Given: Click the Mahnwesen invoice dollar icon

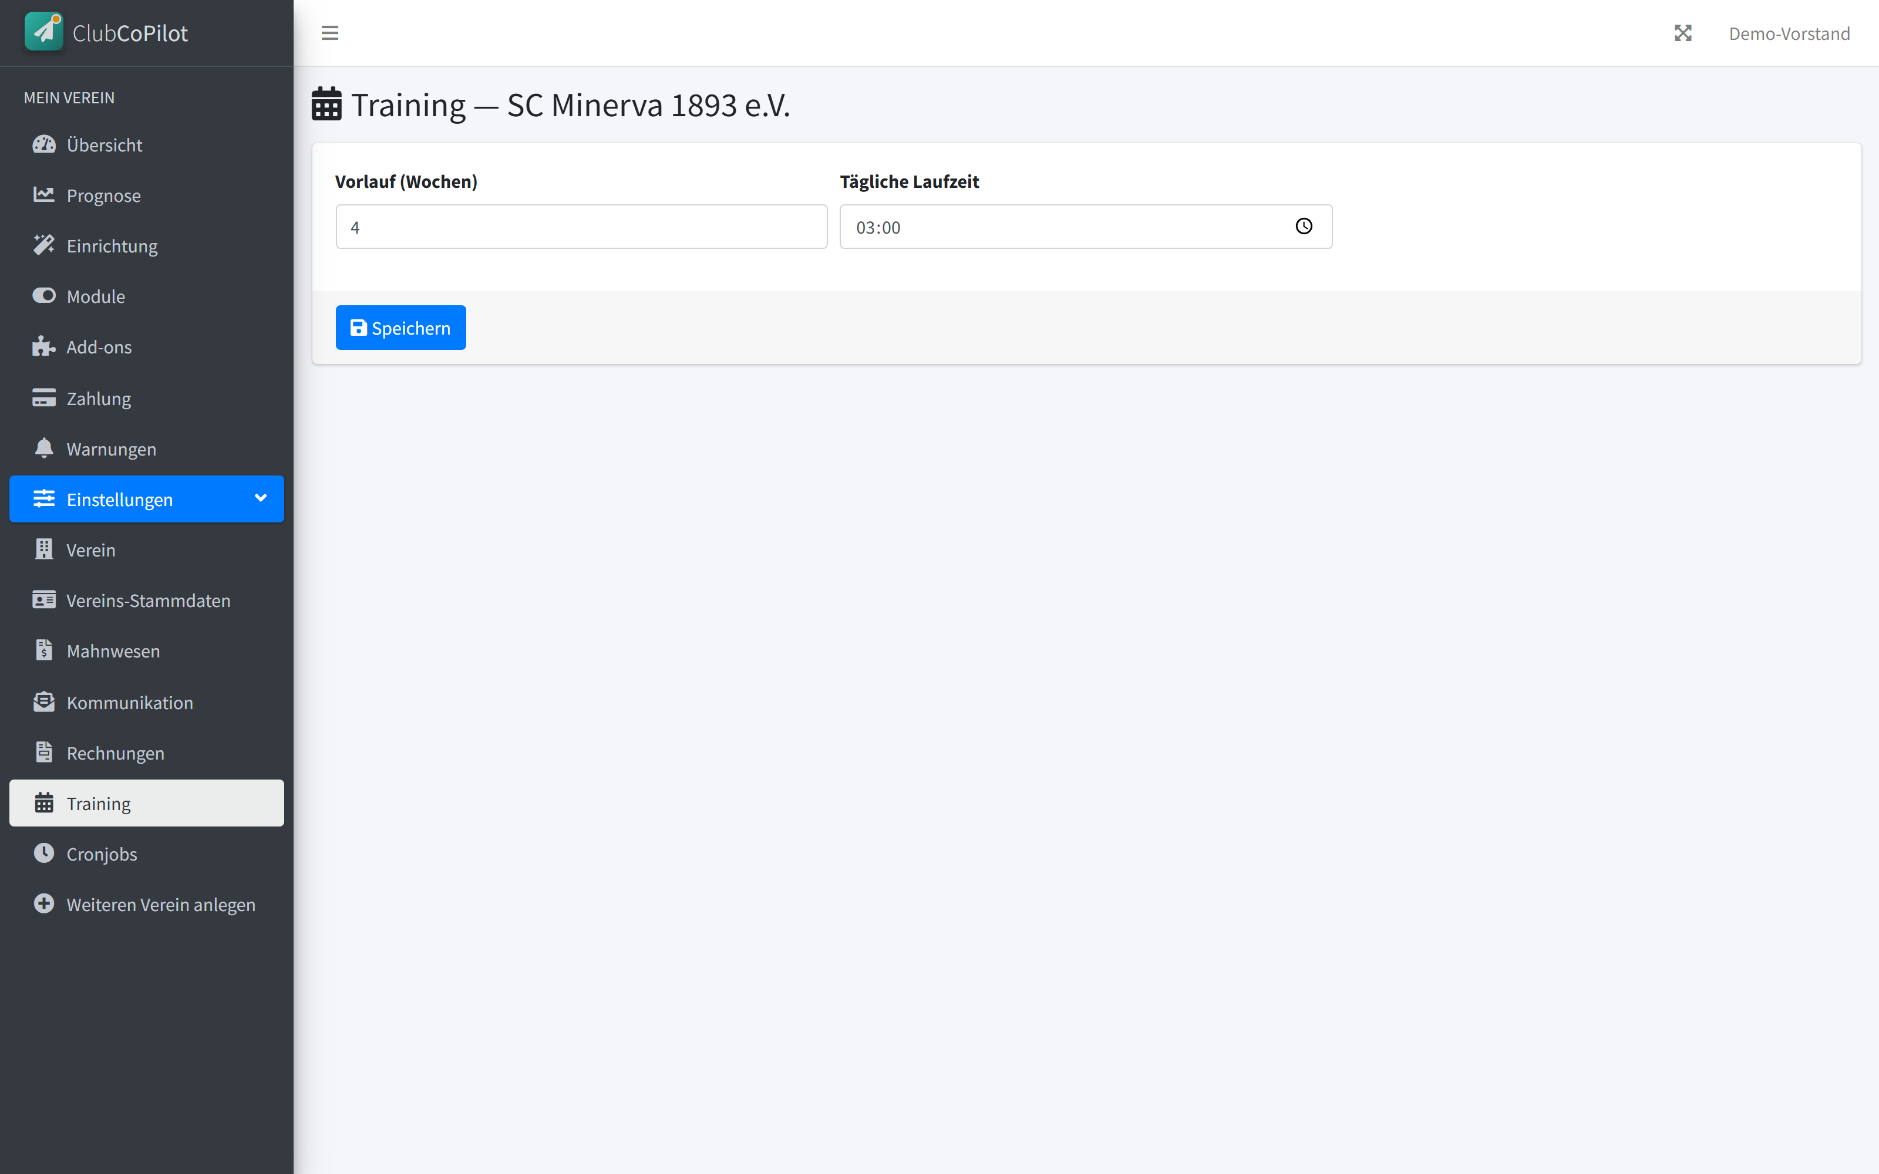Looking at the screenshot, I should [x=44, y=650].
